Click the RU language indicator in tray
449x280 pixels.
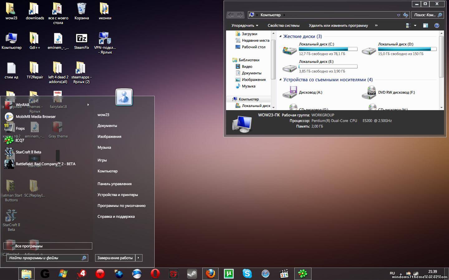(392, 273)
